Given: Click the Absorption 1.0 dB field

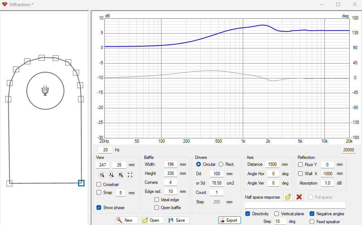Looking at the screenshot, I should click(327, 183).
